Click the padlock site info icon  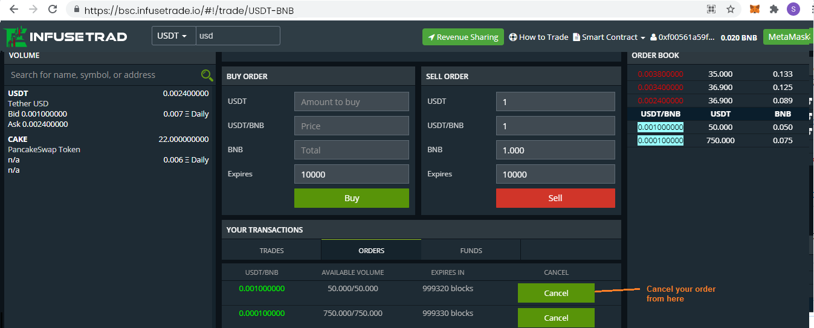pyautogui.click(x=76, y=10)
